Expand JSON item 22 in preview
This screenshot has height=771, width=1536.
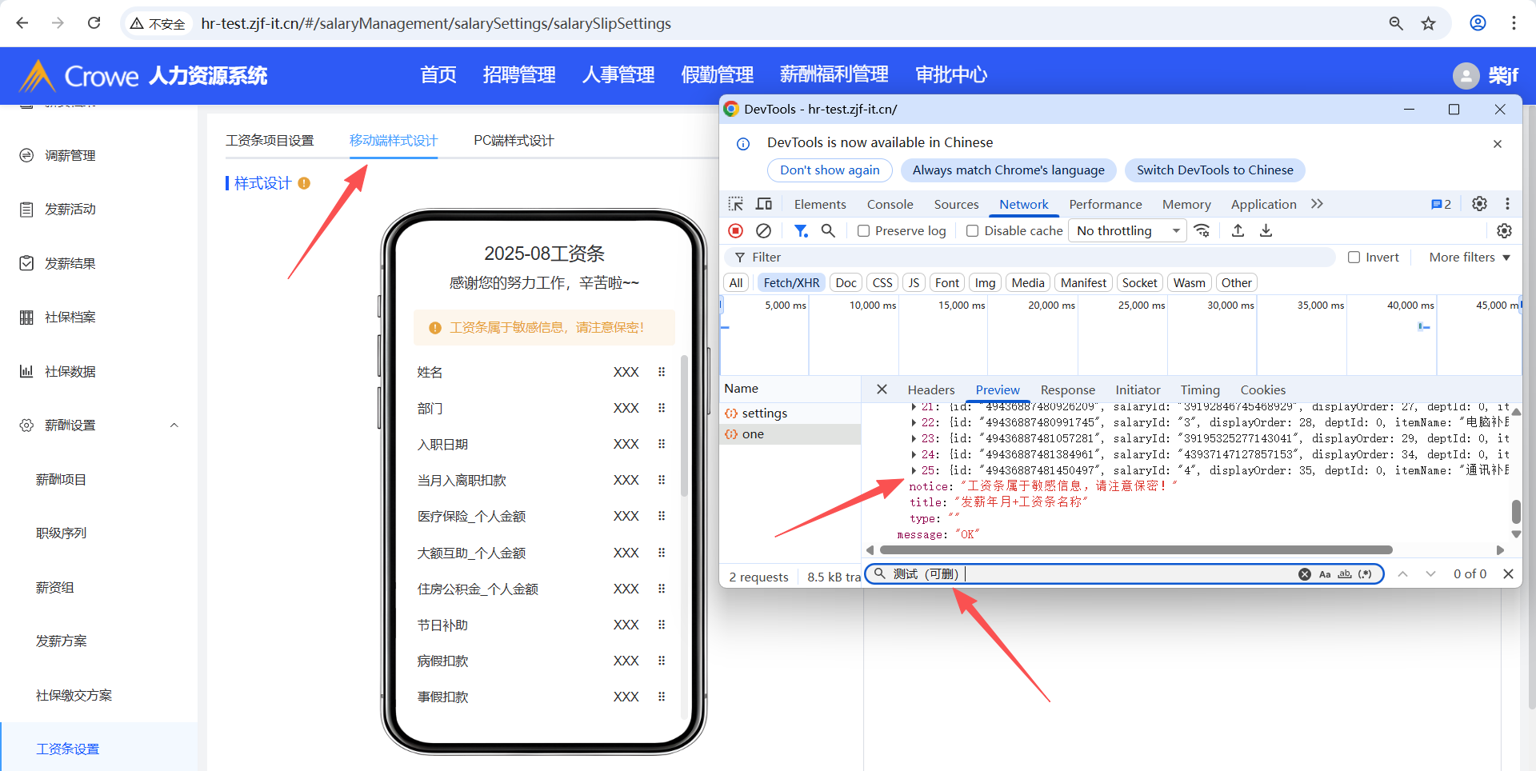pos(914,422)
